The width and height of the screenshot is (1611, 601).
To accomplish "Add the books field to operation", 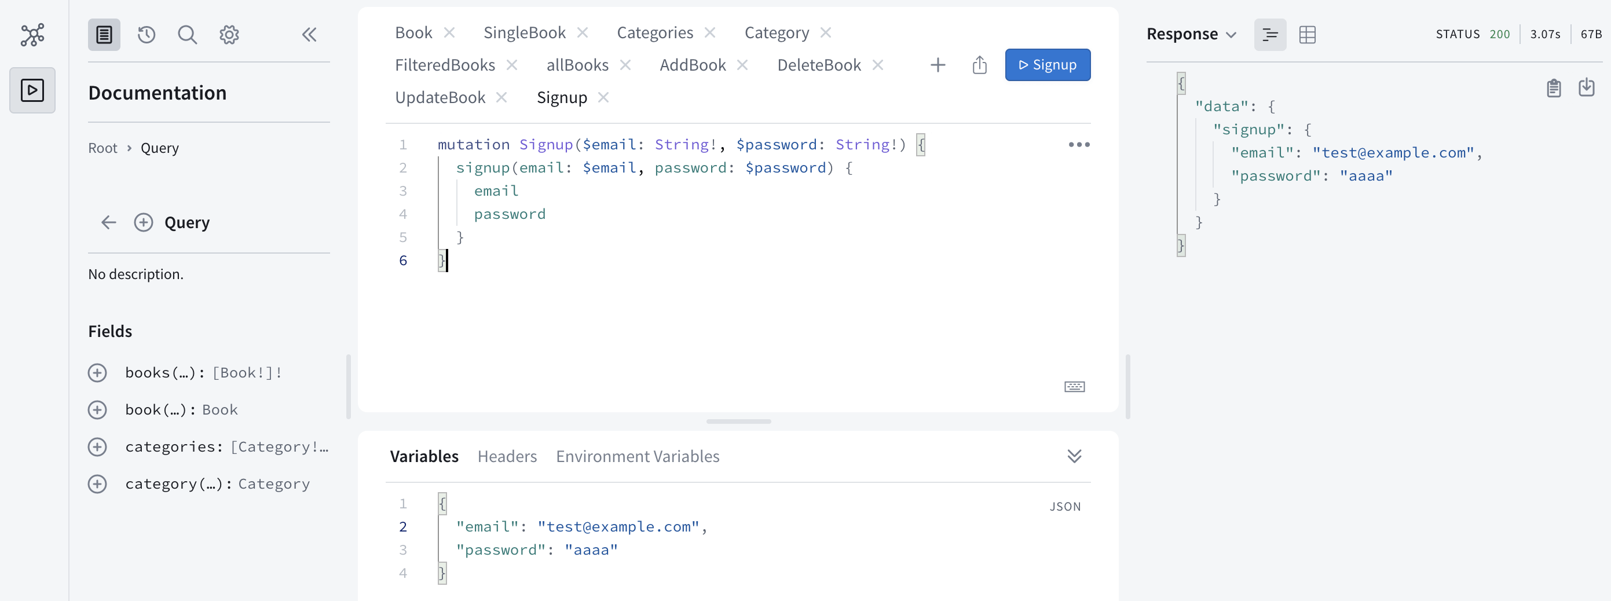I will tap(97, 373).
